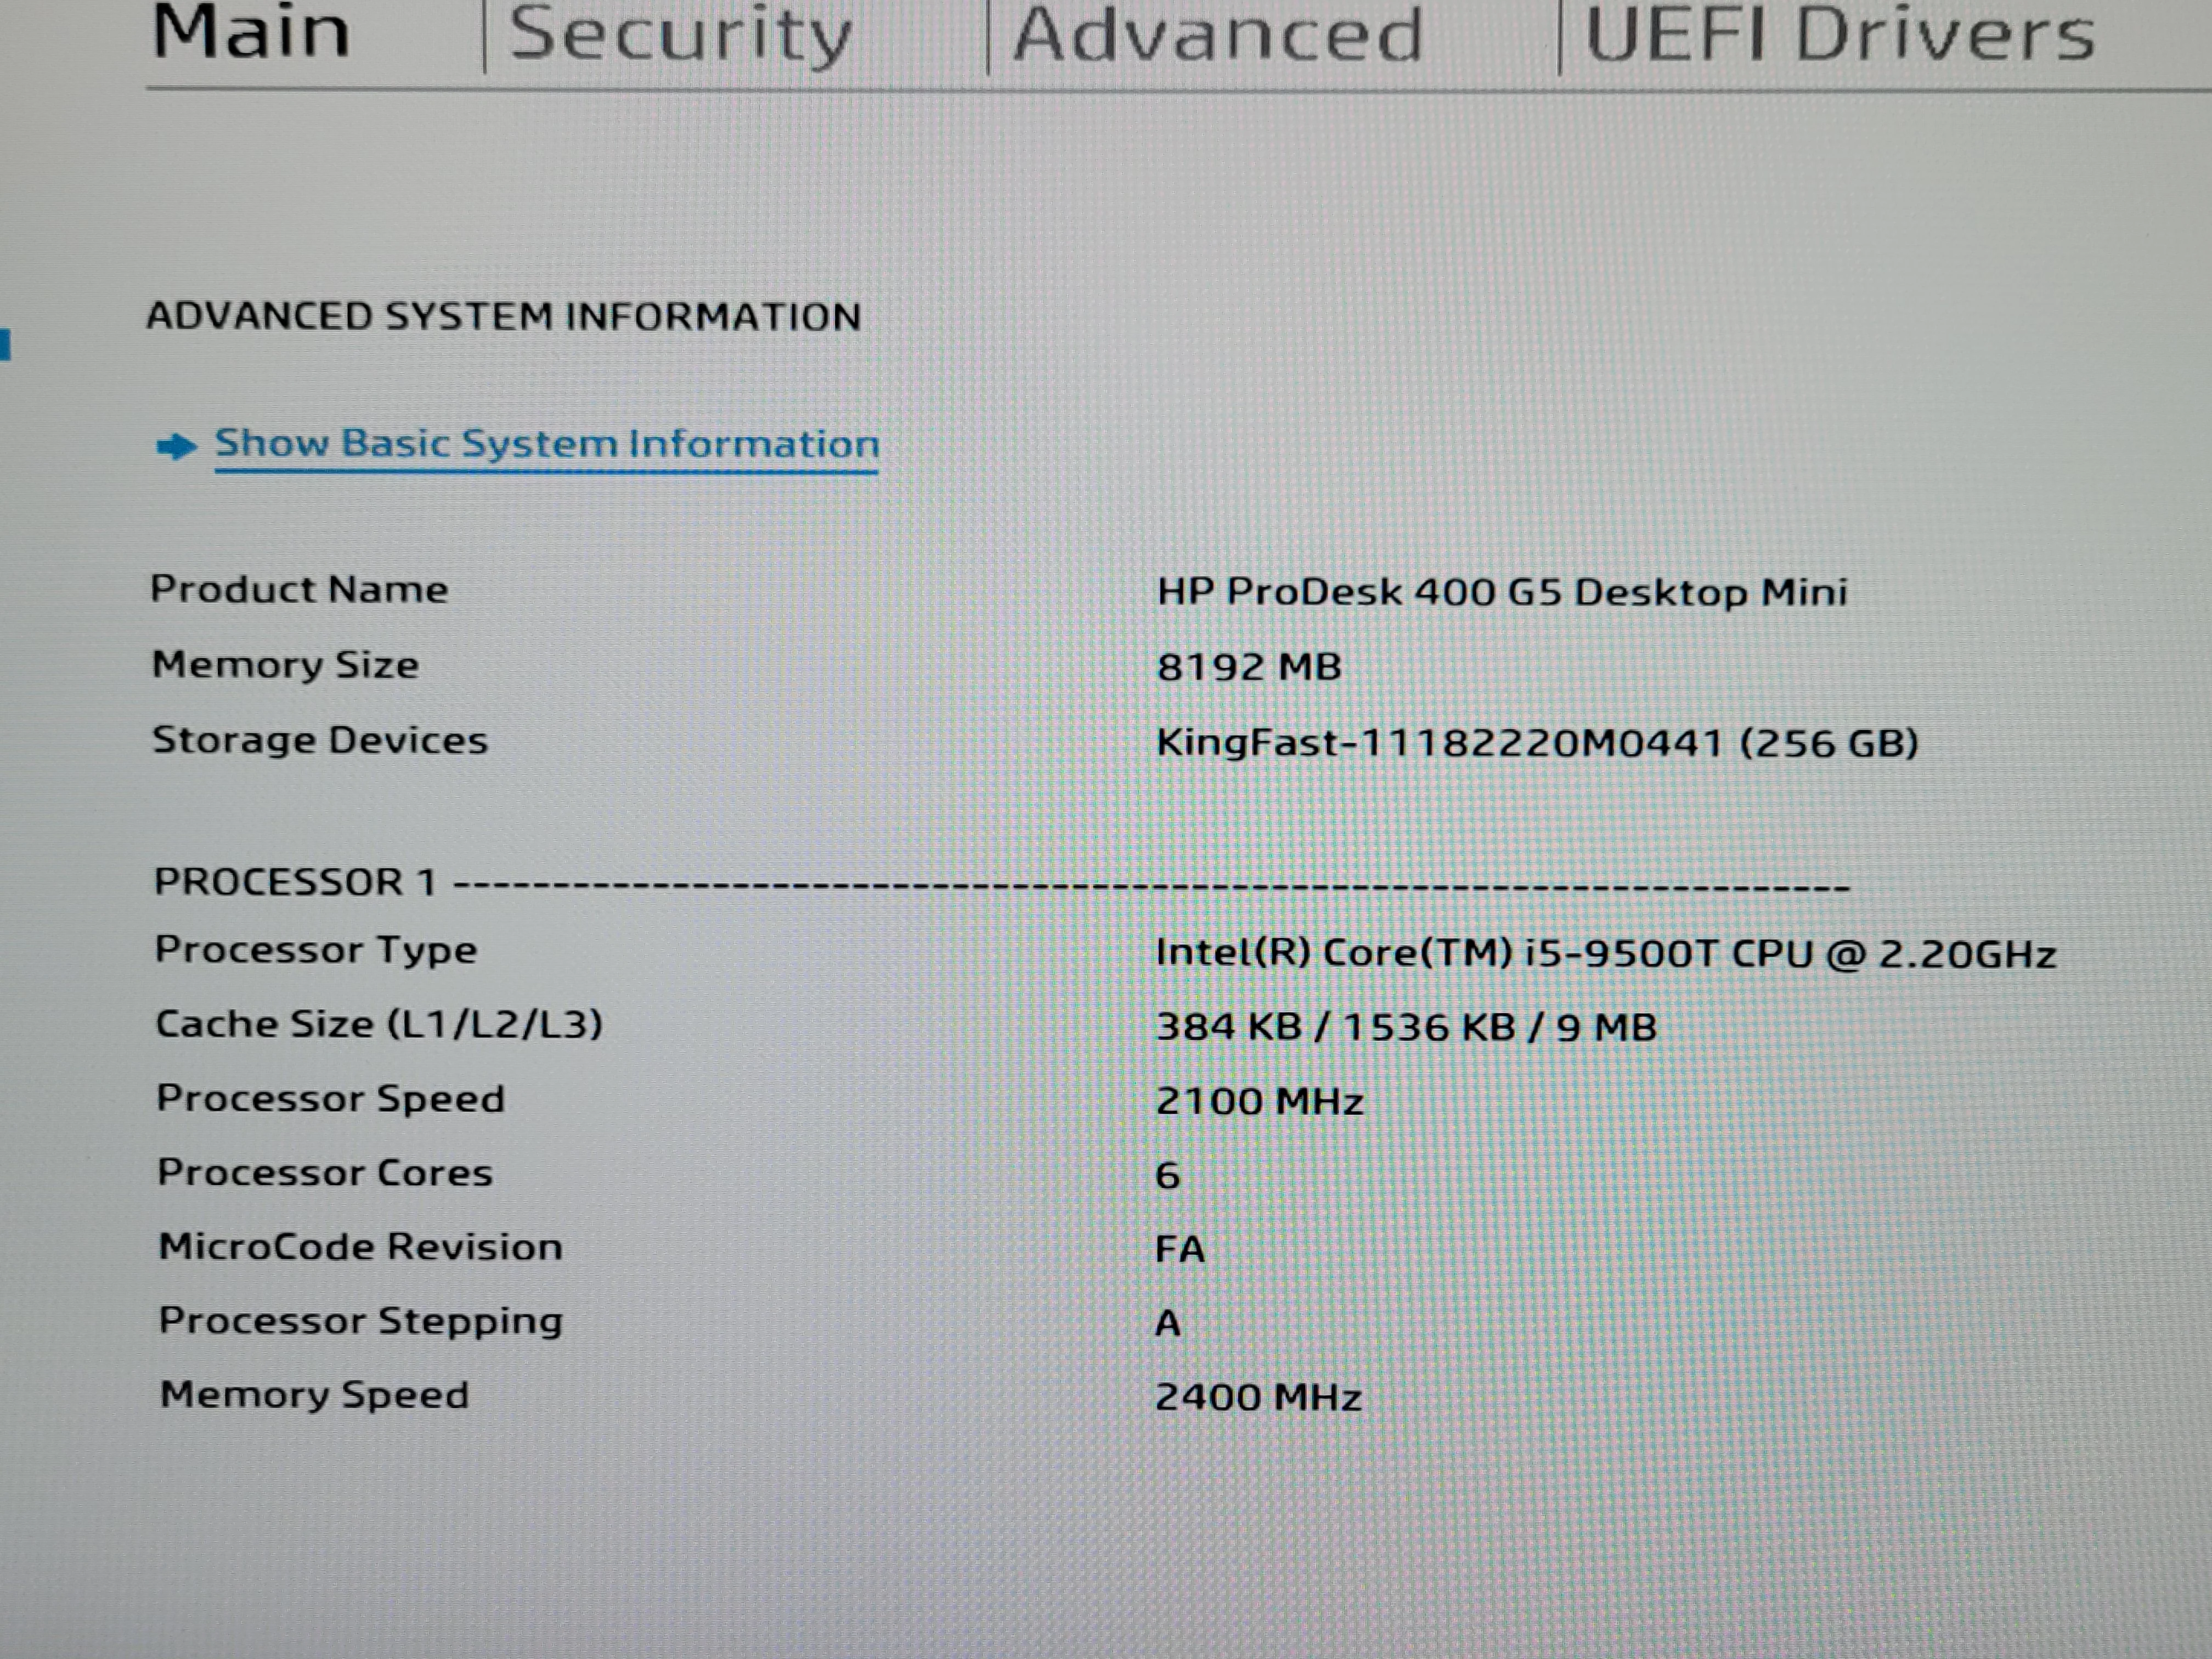The height and width of the screenshot is (1659, 2212).
Task: Select the Storage Devices label
Action: (320, 740)
